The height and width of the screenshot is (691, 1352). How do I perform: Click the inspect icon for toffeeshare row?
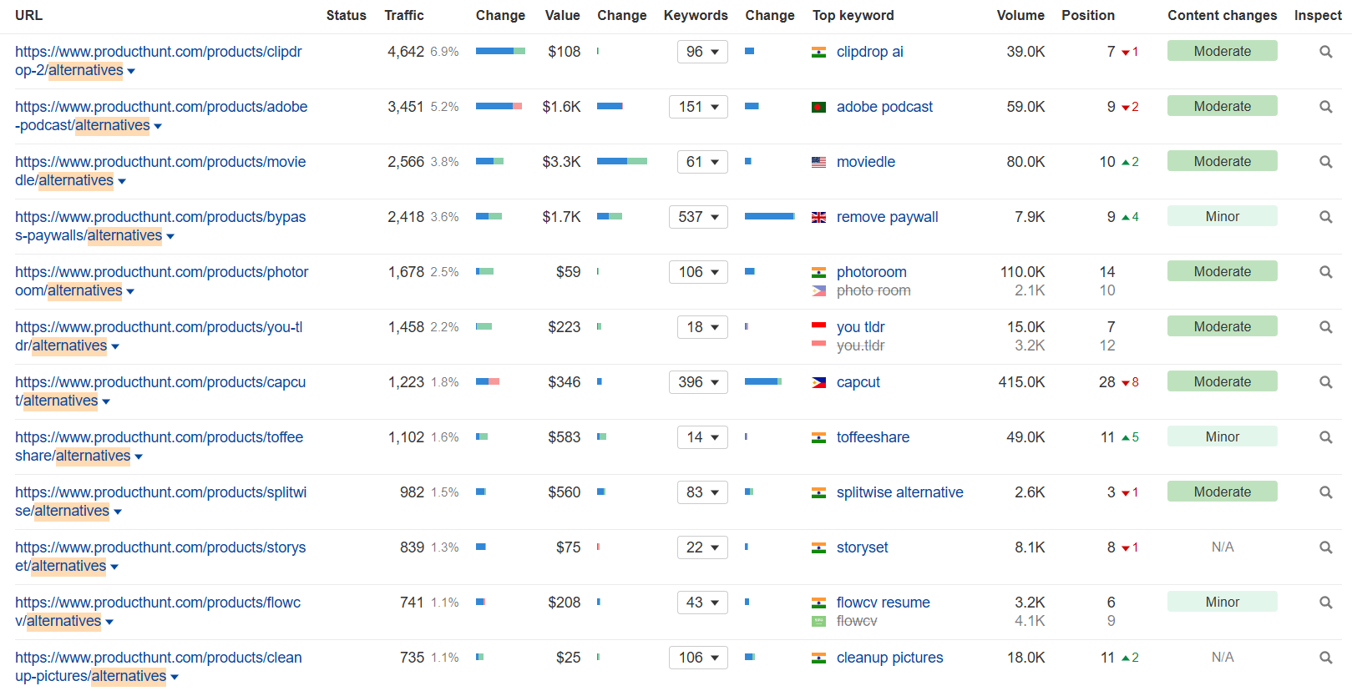coord(1325,437)
